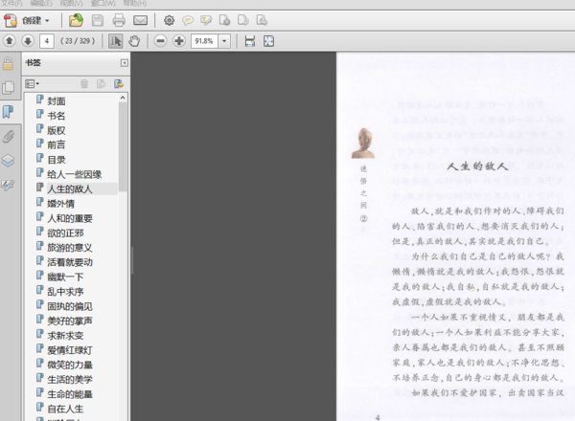This screenshot has width=575, height=421.
Task: Open the zoom level dropdown arrow
Action: tap(224, 41)
